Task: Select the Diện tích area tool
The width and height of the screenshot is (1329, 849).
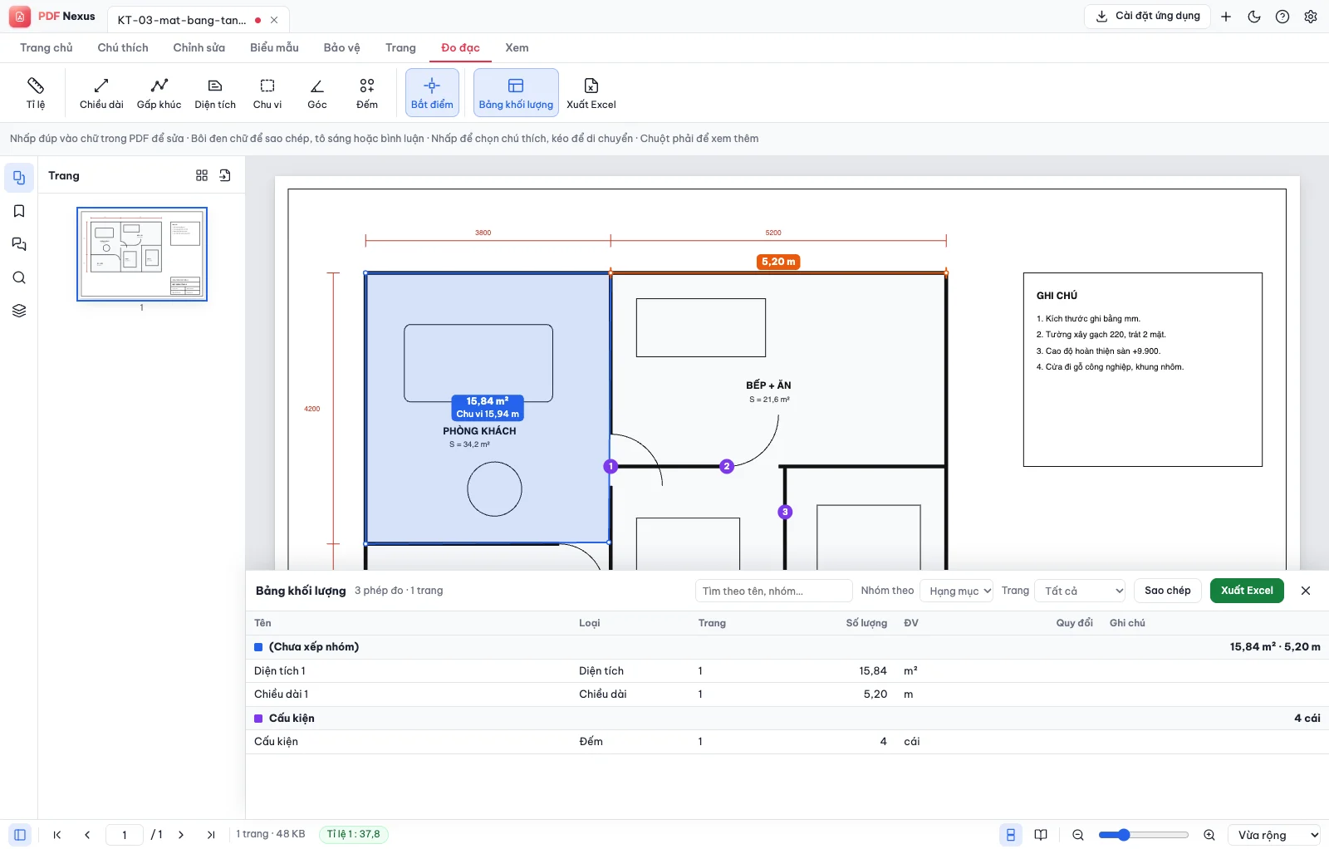Action: (215, 93)
